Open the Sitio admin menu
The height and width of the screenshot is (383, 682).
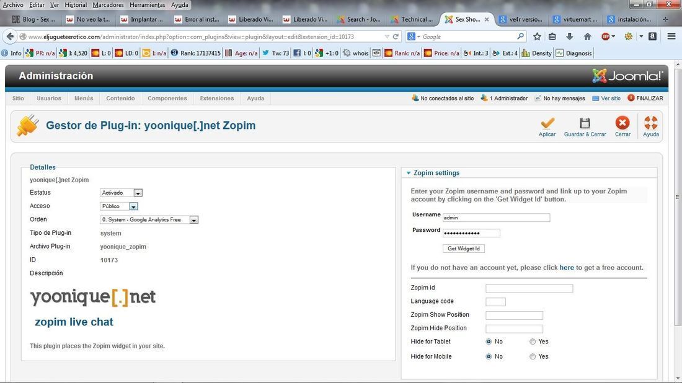coord(18,99)
